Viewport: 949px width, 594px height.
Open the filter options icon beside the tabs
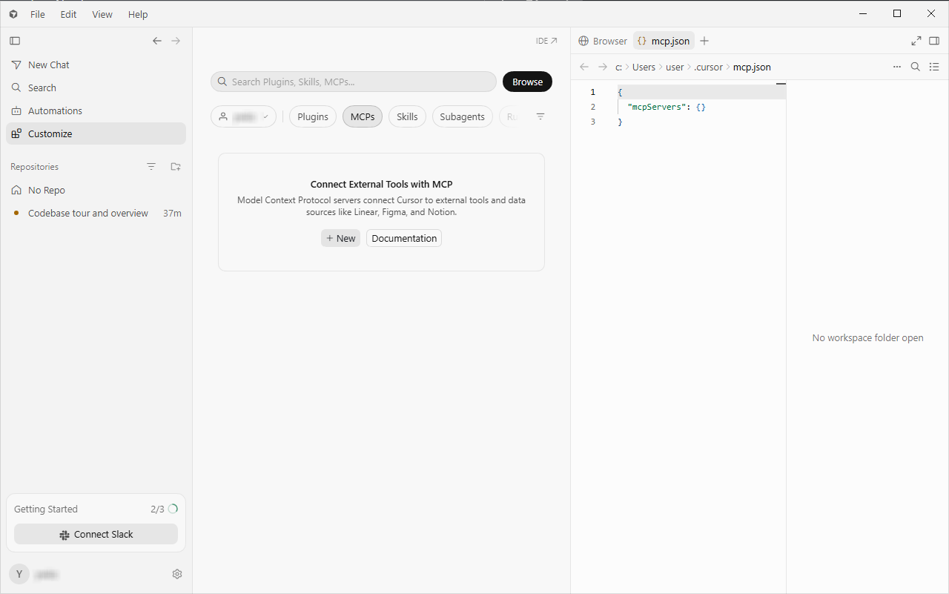click(540, 116)
